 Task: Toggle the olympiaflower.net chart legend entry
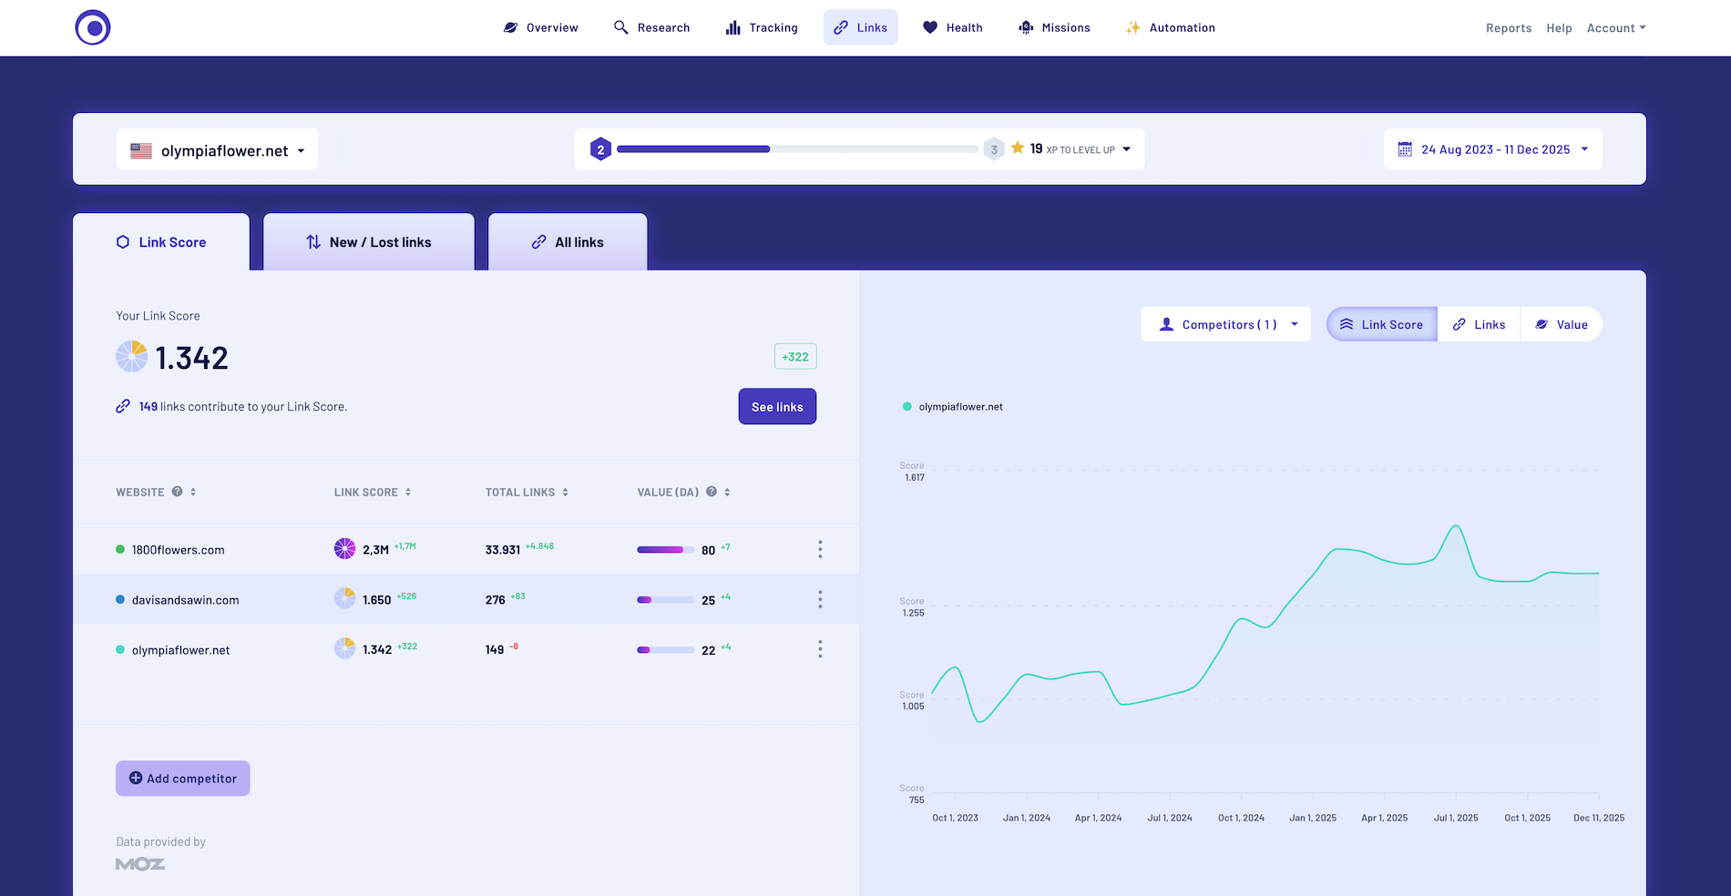pos(953,407)
